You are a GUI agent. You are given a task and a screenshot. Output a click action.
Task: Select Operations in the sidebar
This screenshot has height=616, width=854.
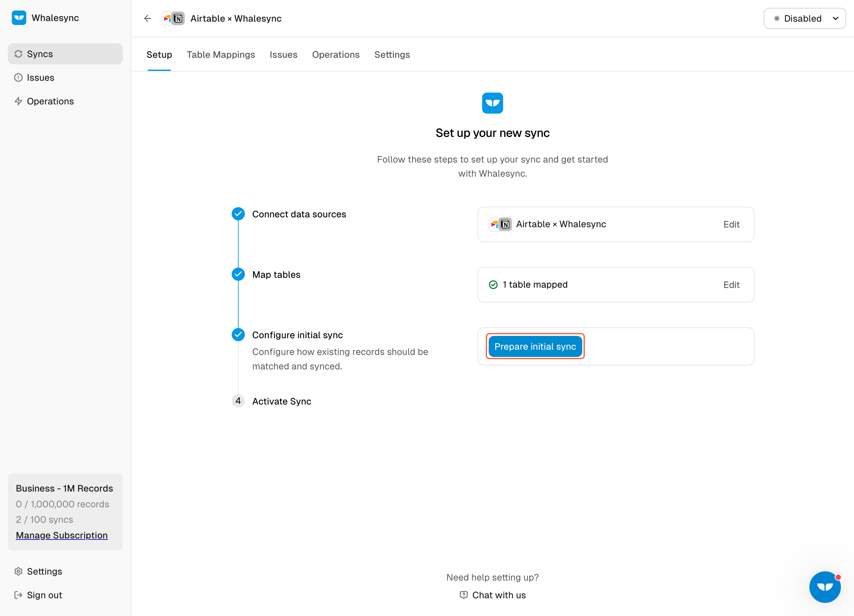coord(65,101)
